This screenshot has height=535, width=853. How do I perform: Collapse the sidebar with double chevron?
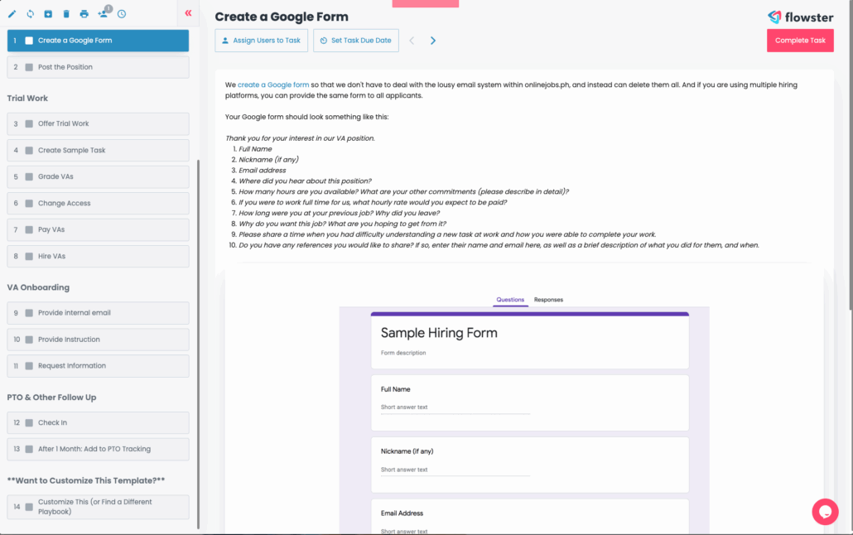188,13
